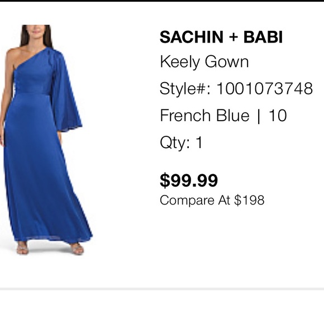Image resolution: width=324 pixels, height=324 pixels.
Task: Click the $198 comparison price
Action: click(x=249, y=200)
